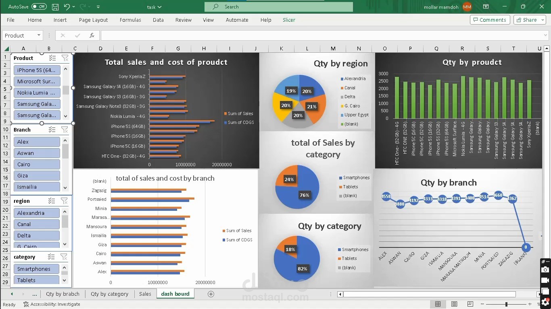
Task: Click Accessibility: Investigate in status bar
Action: tap(52, 304)
